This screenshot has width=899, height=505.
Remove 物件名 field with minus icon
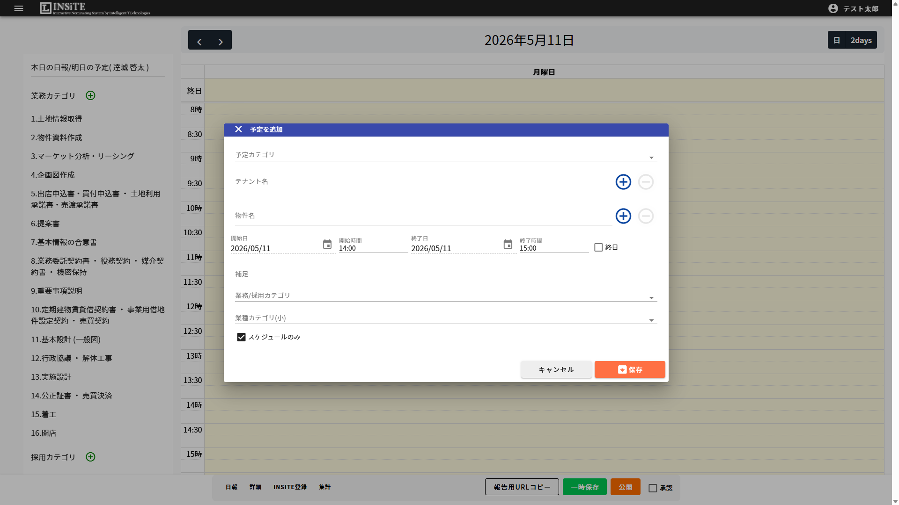646,216
